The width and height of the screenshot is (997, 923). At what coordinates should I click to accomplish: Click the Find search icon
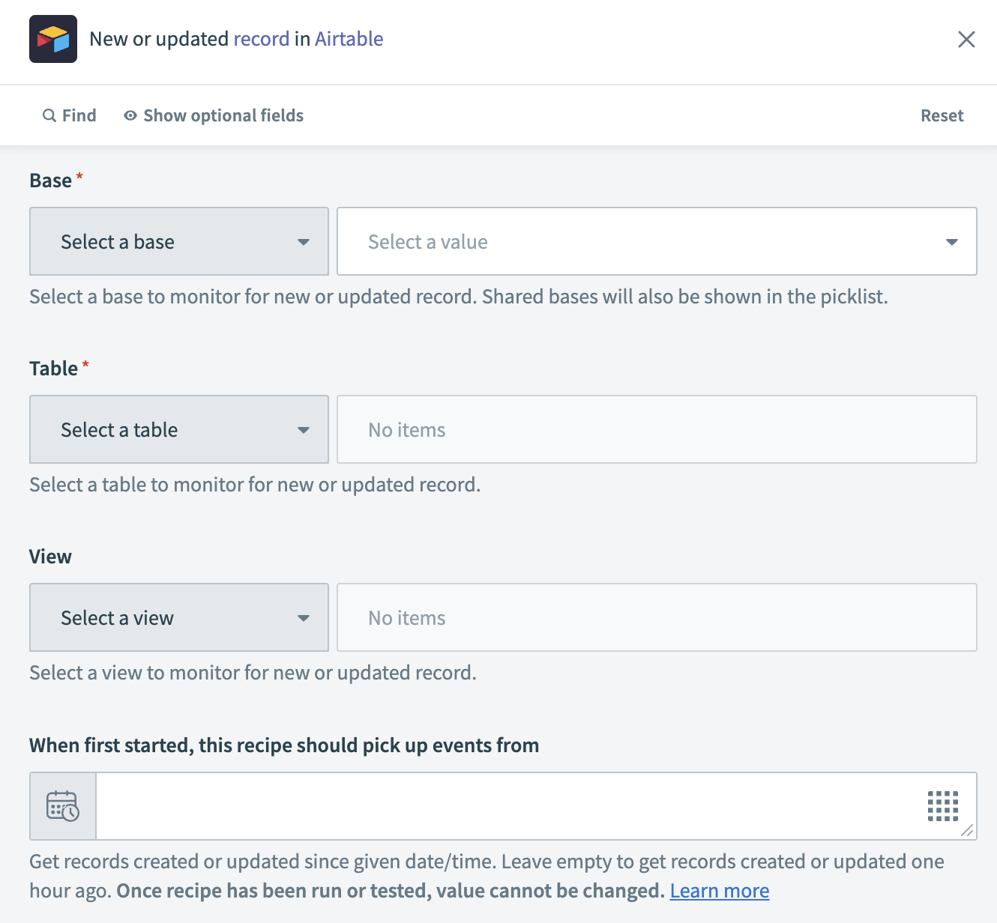pos(49,115)
